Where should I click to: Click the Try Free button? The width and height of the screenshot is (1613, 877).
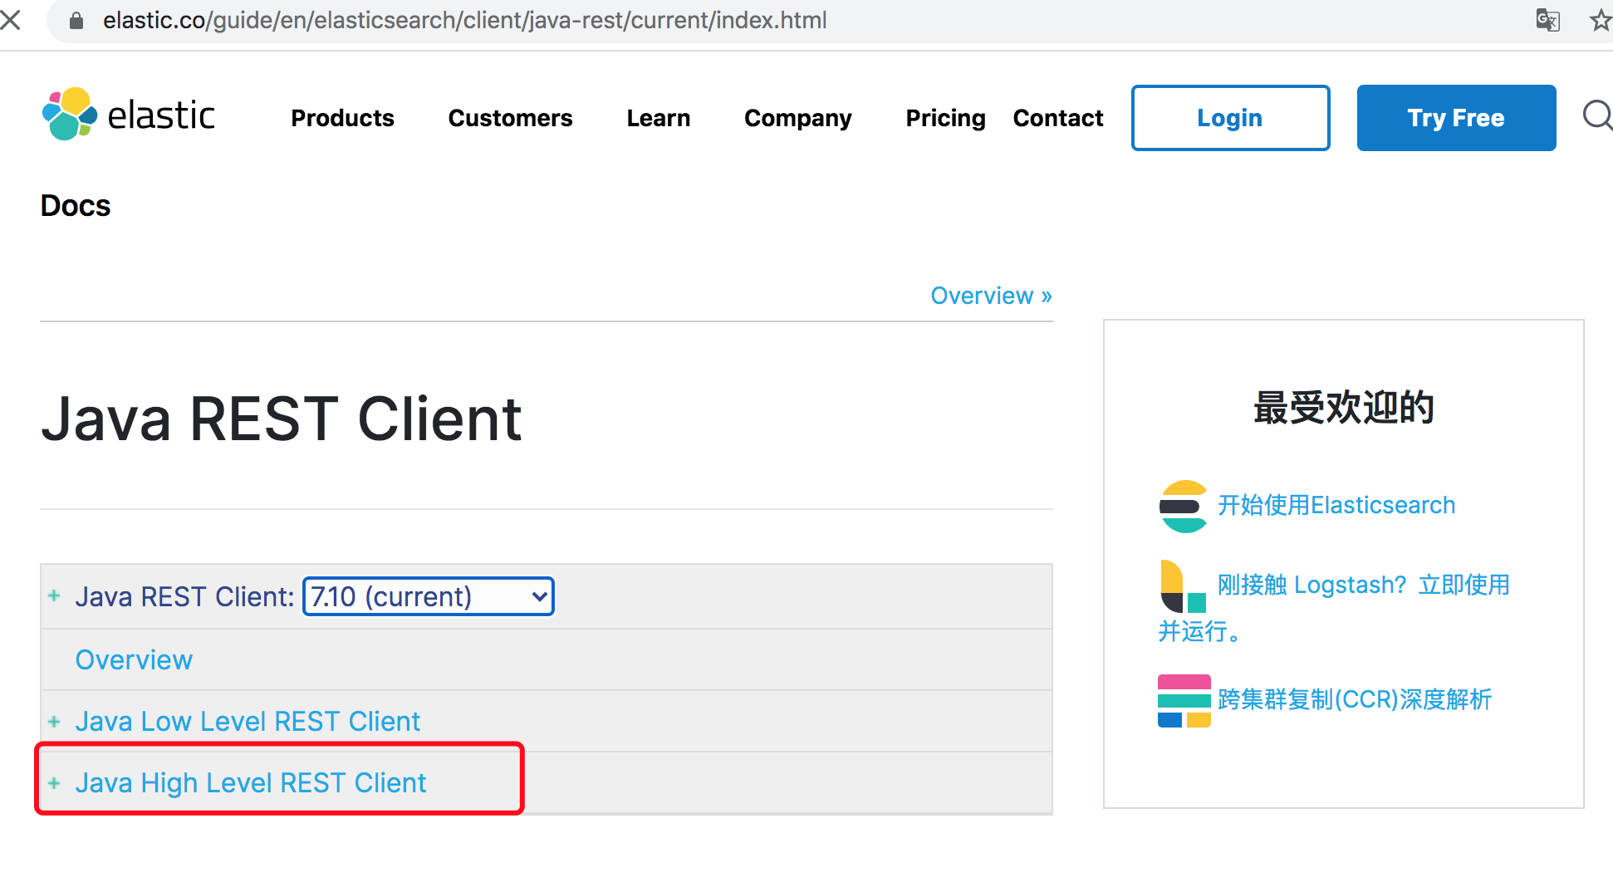click(x=1456, y=118)
